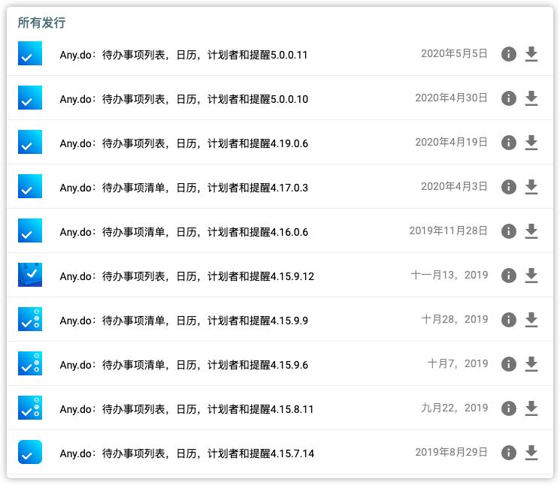Click the Any.do 4.15.7.14 app thumbnail
The height and width of the screenshot is (485, 560).
tap(30, 453)
